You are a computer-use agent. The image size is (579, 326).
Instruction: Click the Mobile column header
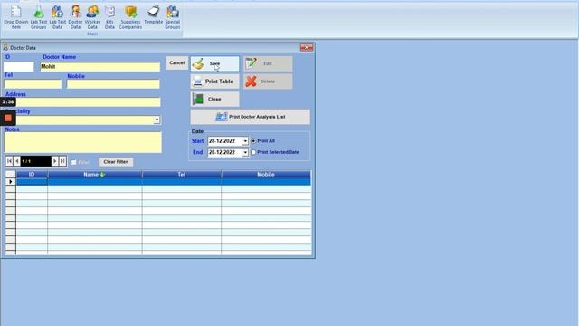coord(266,175)
